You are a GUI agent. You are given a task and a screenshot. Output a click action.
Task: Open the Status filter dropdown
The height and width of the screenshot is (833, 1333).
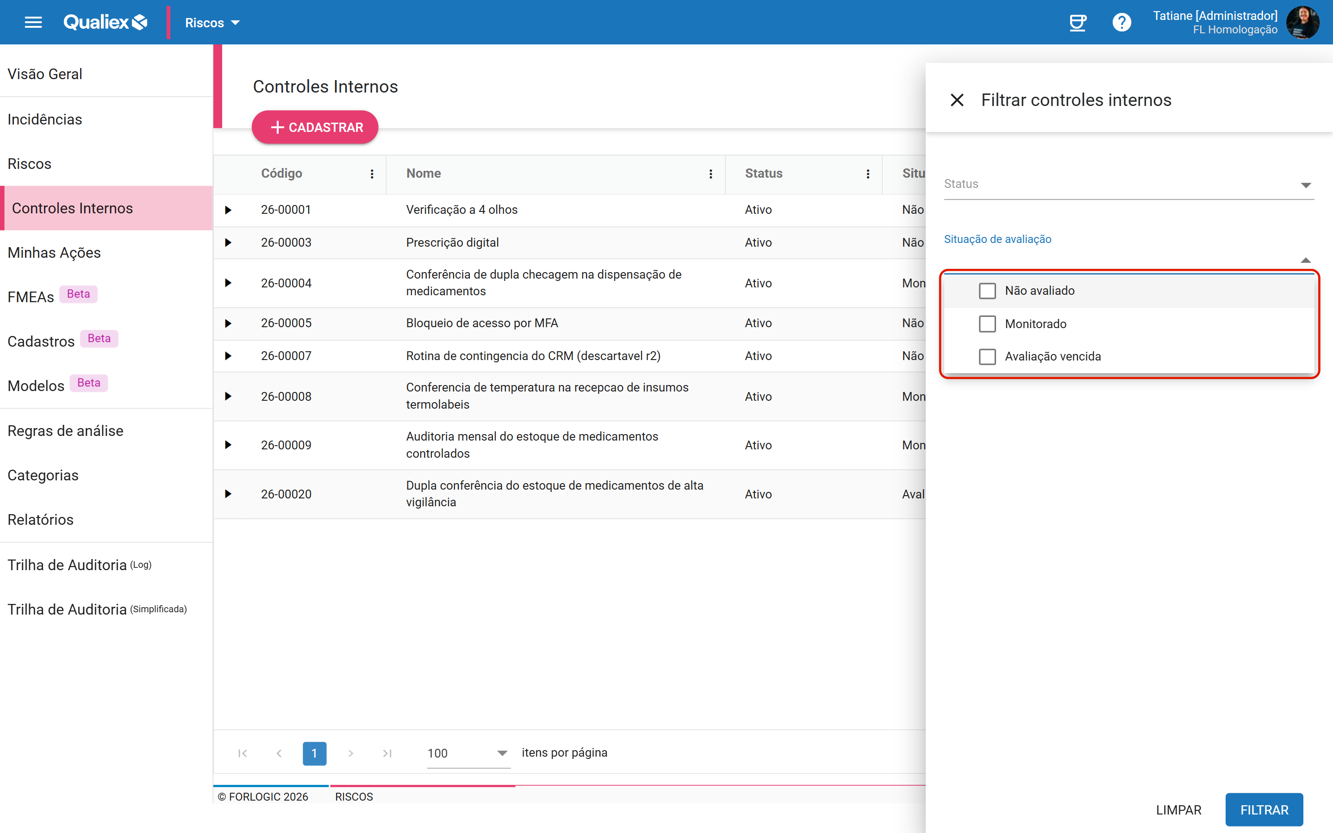(x=1128, y=185)
